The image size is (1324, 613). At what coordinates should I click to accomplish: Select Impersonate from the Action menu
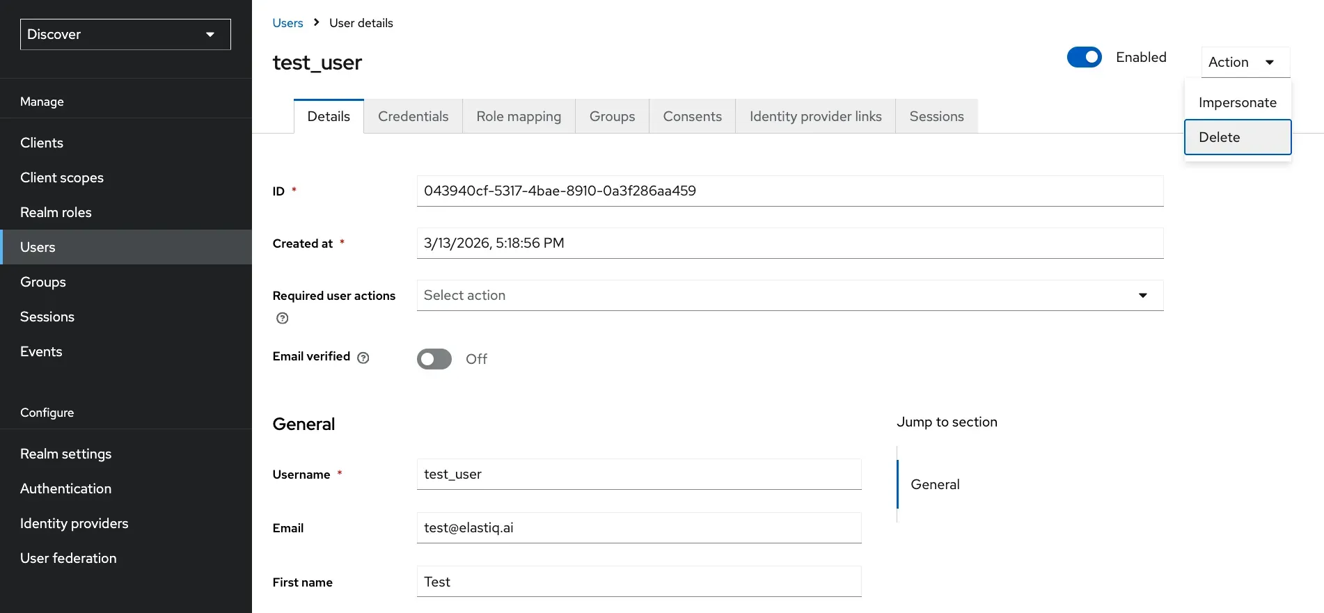[x=1237, y=102]
